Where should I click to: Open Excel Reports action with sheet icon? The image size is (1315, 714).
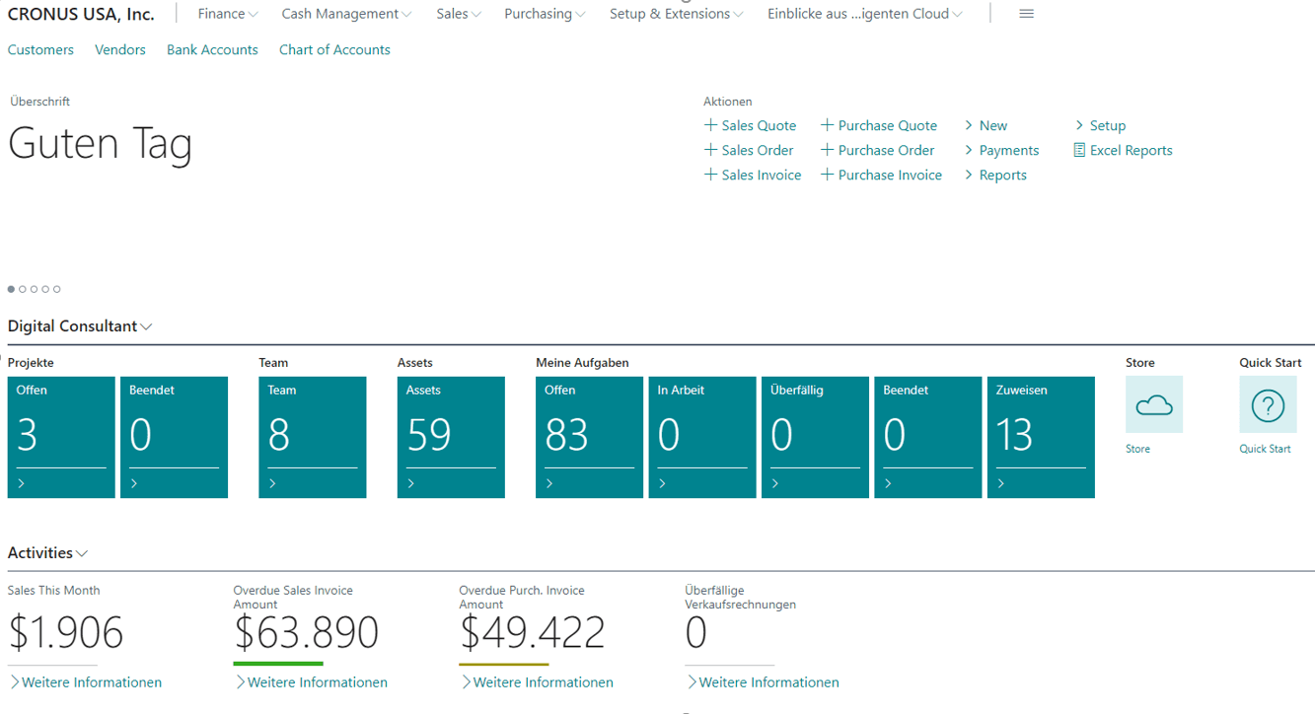(1123, 150)
